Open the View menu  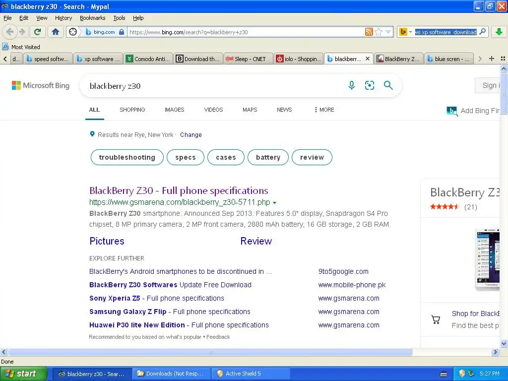[42, 18]
